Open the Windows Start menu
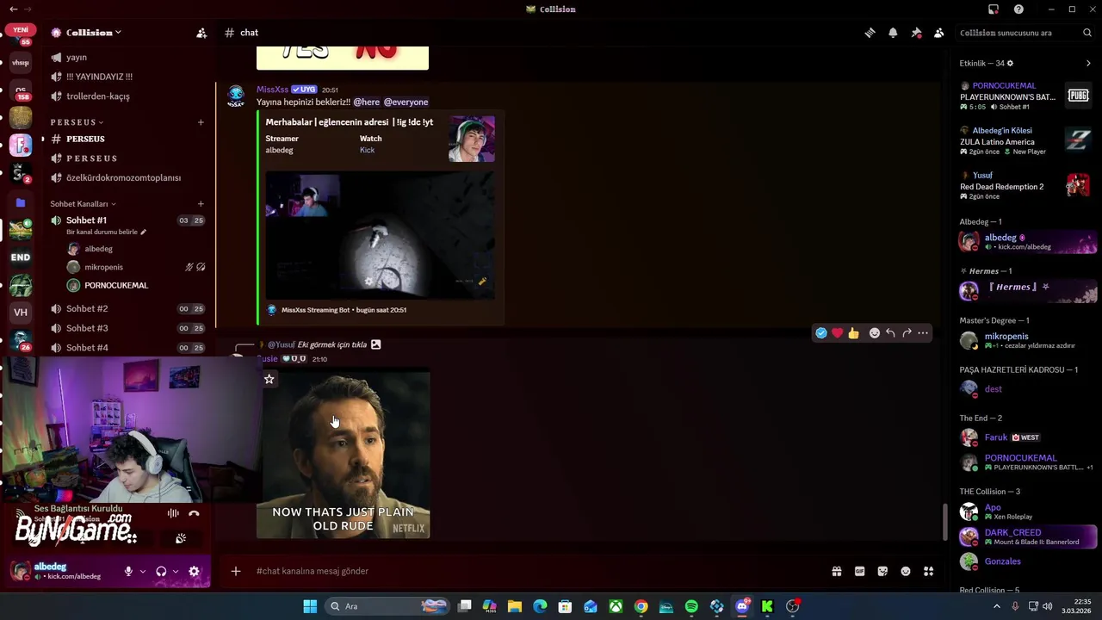Image resolution: width=1102 pixels, height=620 pixels. click(310, 606)
